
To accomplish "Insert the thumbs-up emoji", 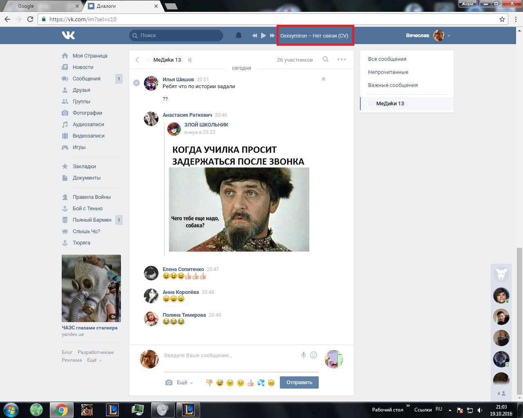I will [x=250, y=382].
